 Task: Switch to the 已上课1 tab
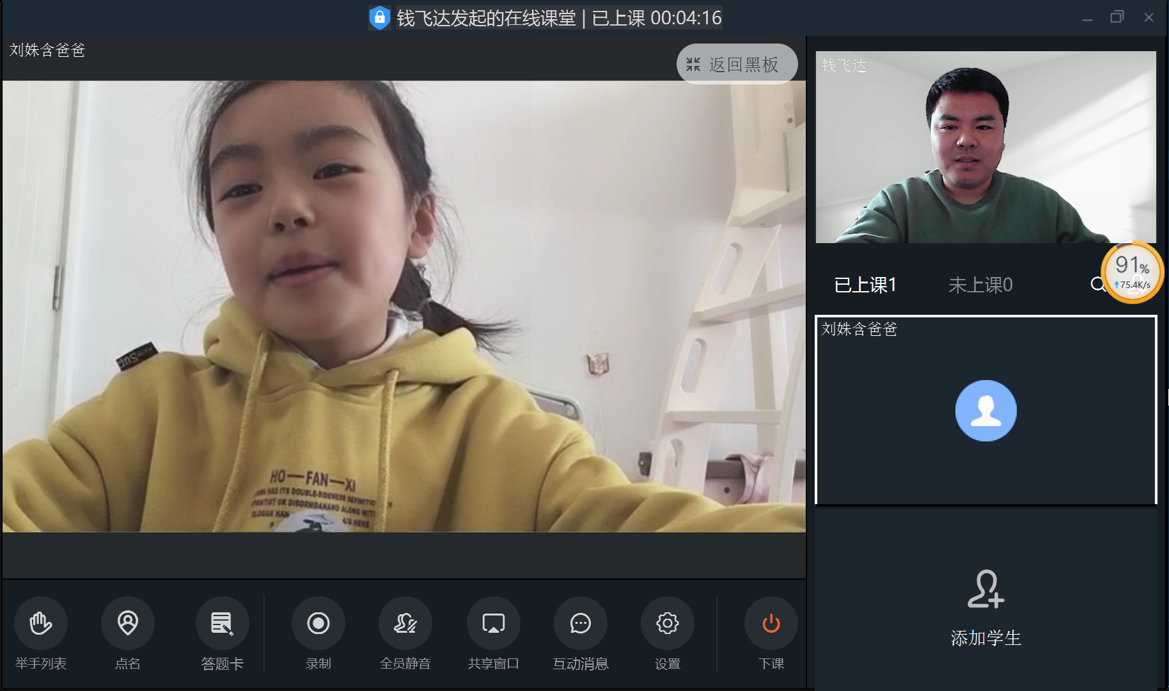pos(865,285)
